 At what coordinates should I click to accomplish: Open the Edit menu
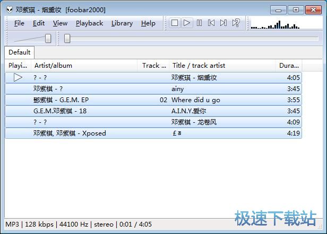click(39, 23)
